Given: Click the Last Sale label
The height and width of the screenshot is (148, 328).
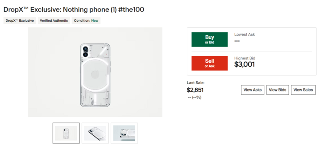Looking at the screenshot, I should (196, 83).
